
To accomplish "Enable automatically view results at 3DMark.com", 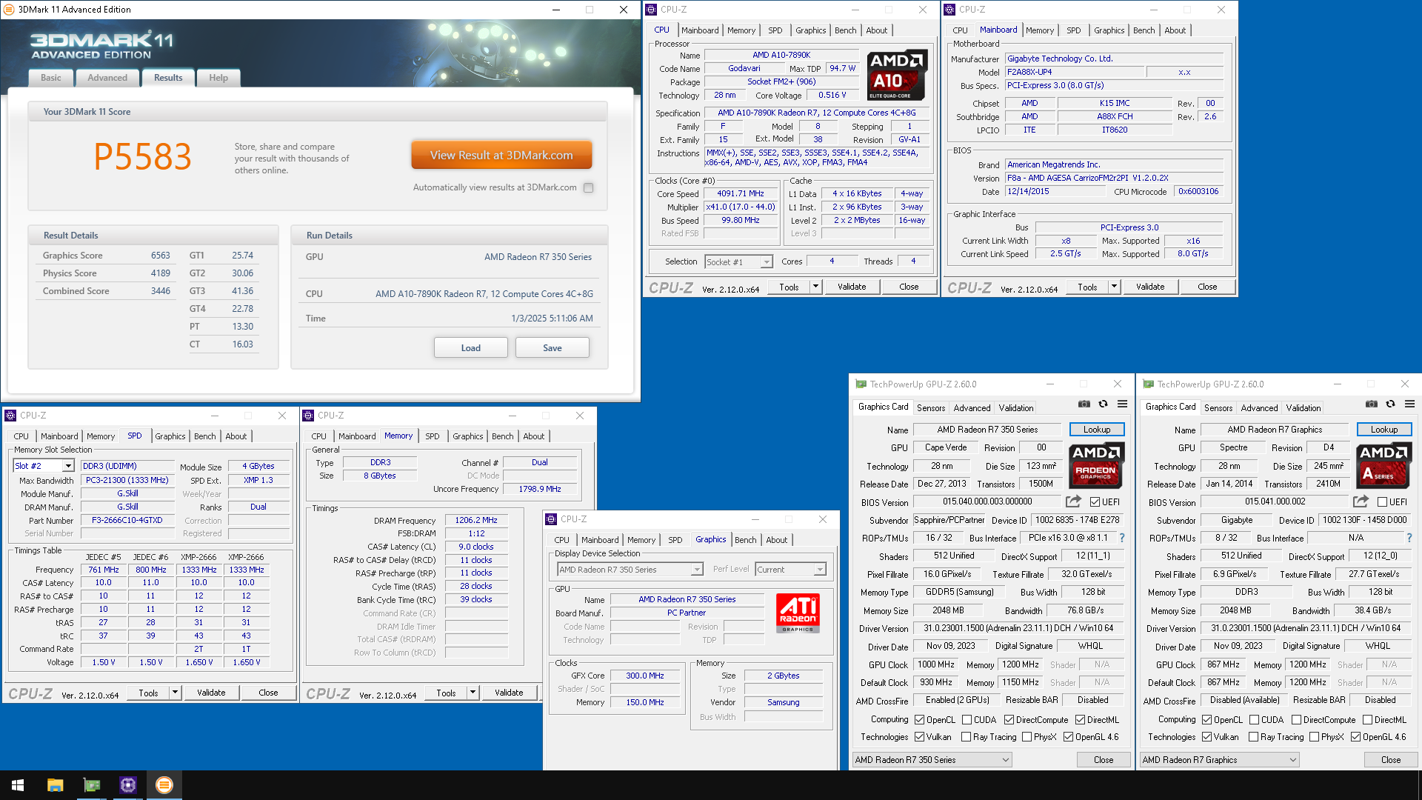I will coord(588,187).
